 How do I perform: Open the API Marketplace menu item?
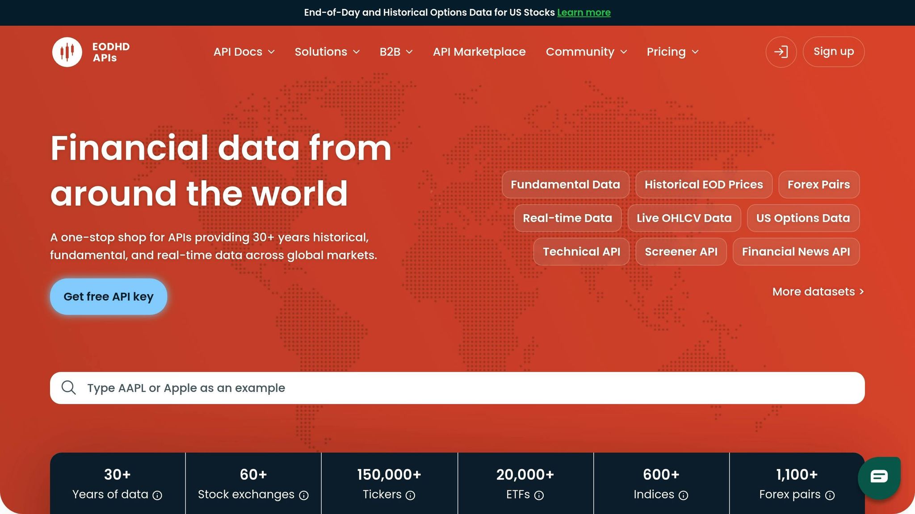(x=479, y=52)
